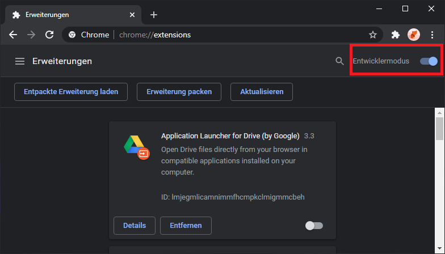
Task: Click the search extensions magnifier icon
Action: point(339,61)
